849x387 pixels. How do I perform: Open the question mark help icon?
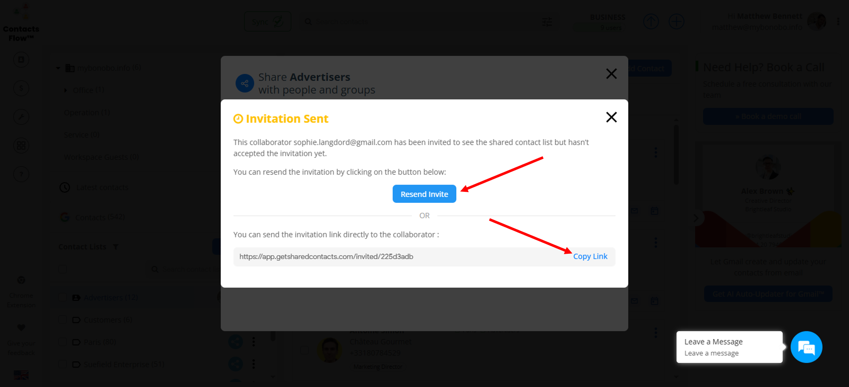(x=21, y=174)
